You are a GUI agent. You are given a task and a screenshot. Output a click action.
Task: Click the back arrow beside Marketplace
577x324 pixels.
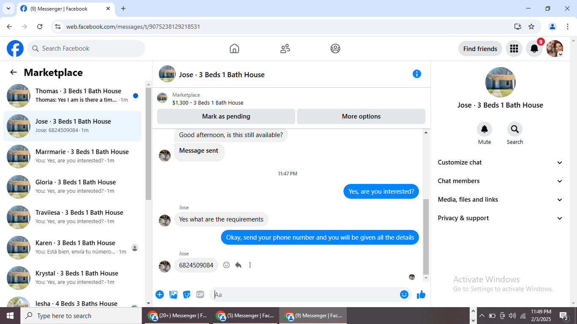[x=14, y=72]
